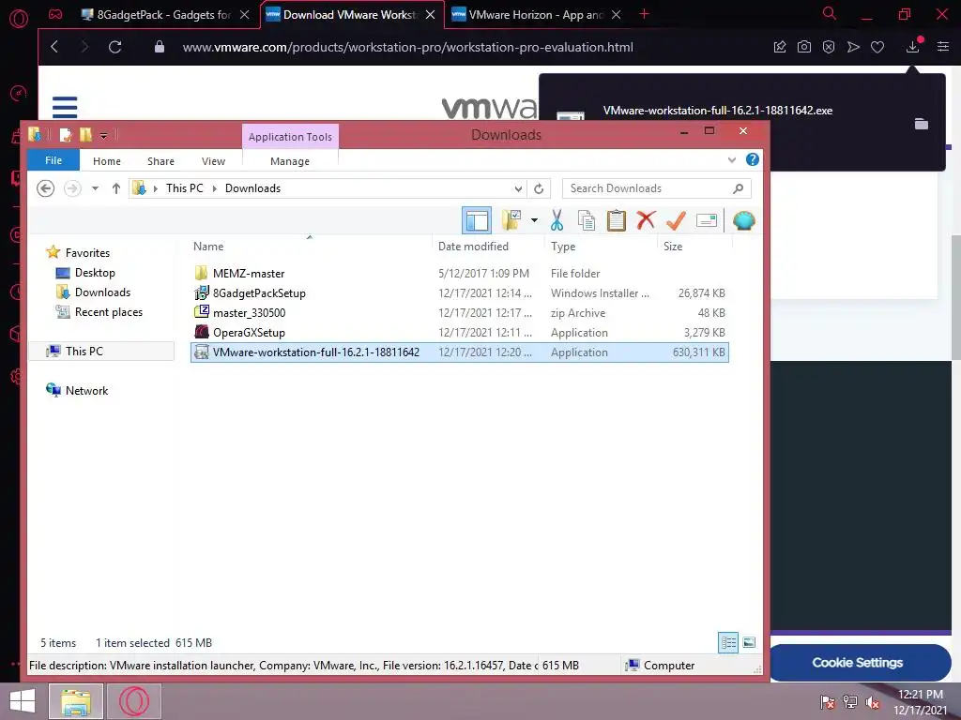961x720 pixels.
Task: Open the Manage ribbon tab
Action: (290, 161)
